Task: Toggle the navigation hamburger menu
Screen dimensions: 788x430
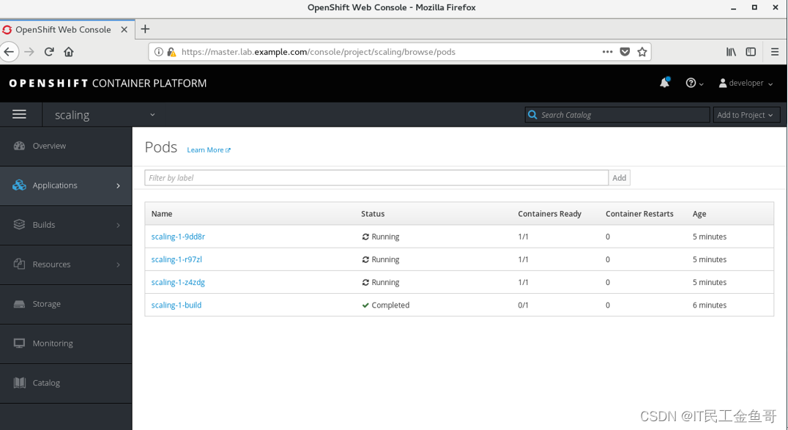Action: [x=19, y=115]
